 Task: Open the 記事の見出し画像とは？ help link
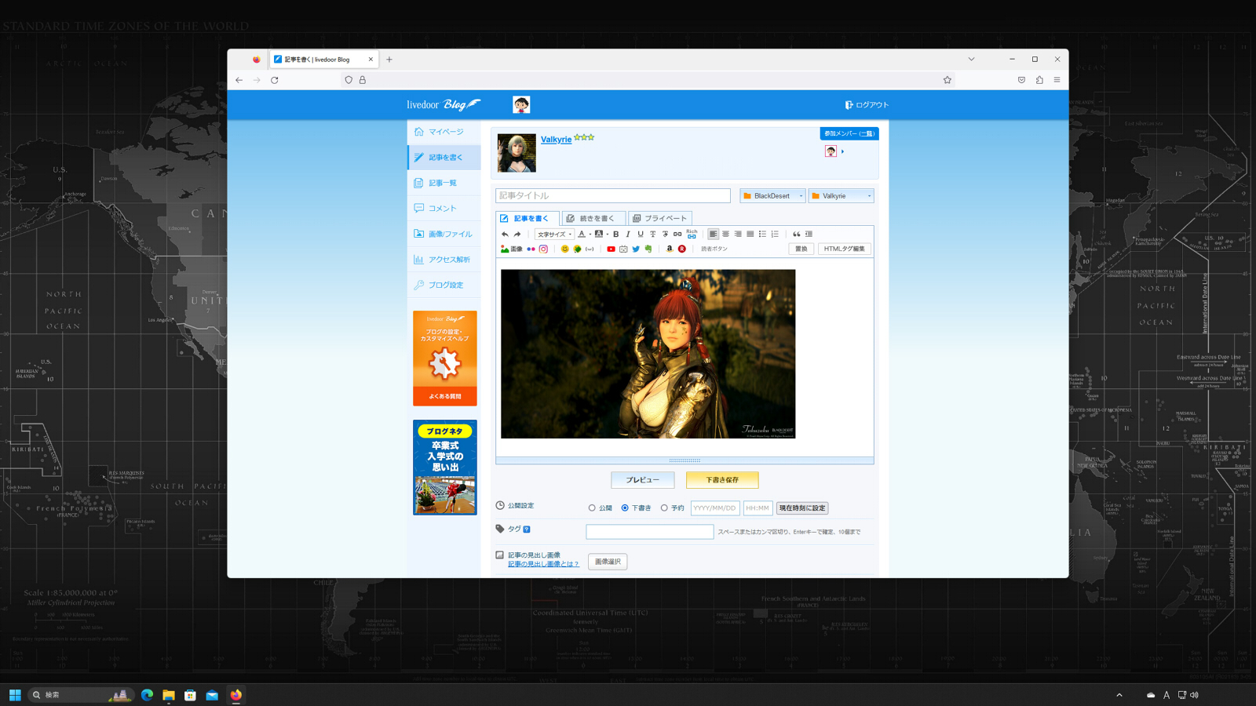[543, 564]
